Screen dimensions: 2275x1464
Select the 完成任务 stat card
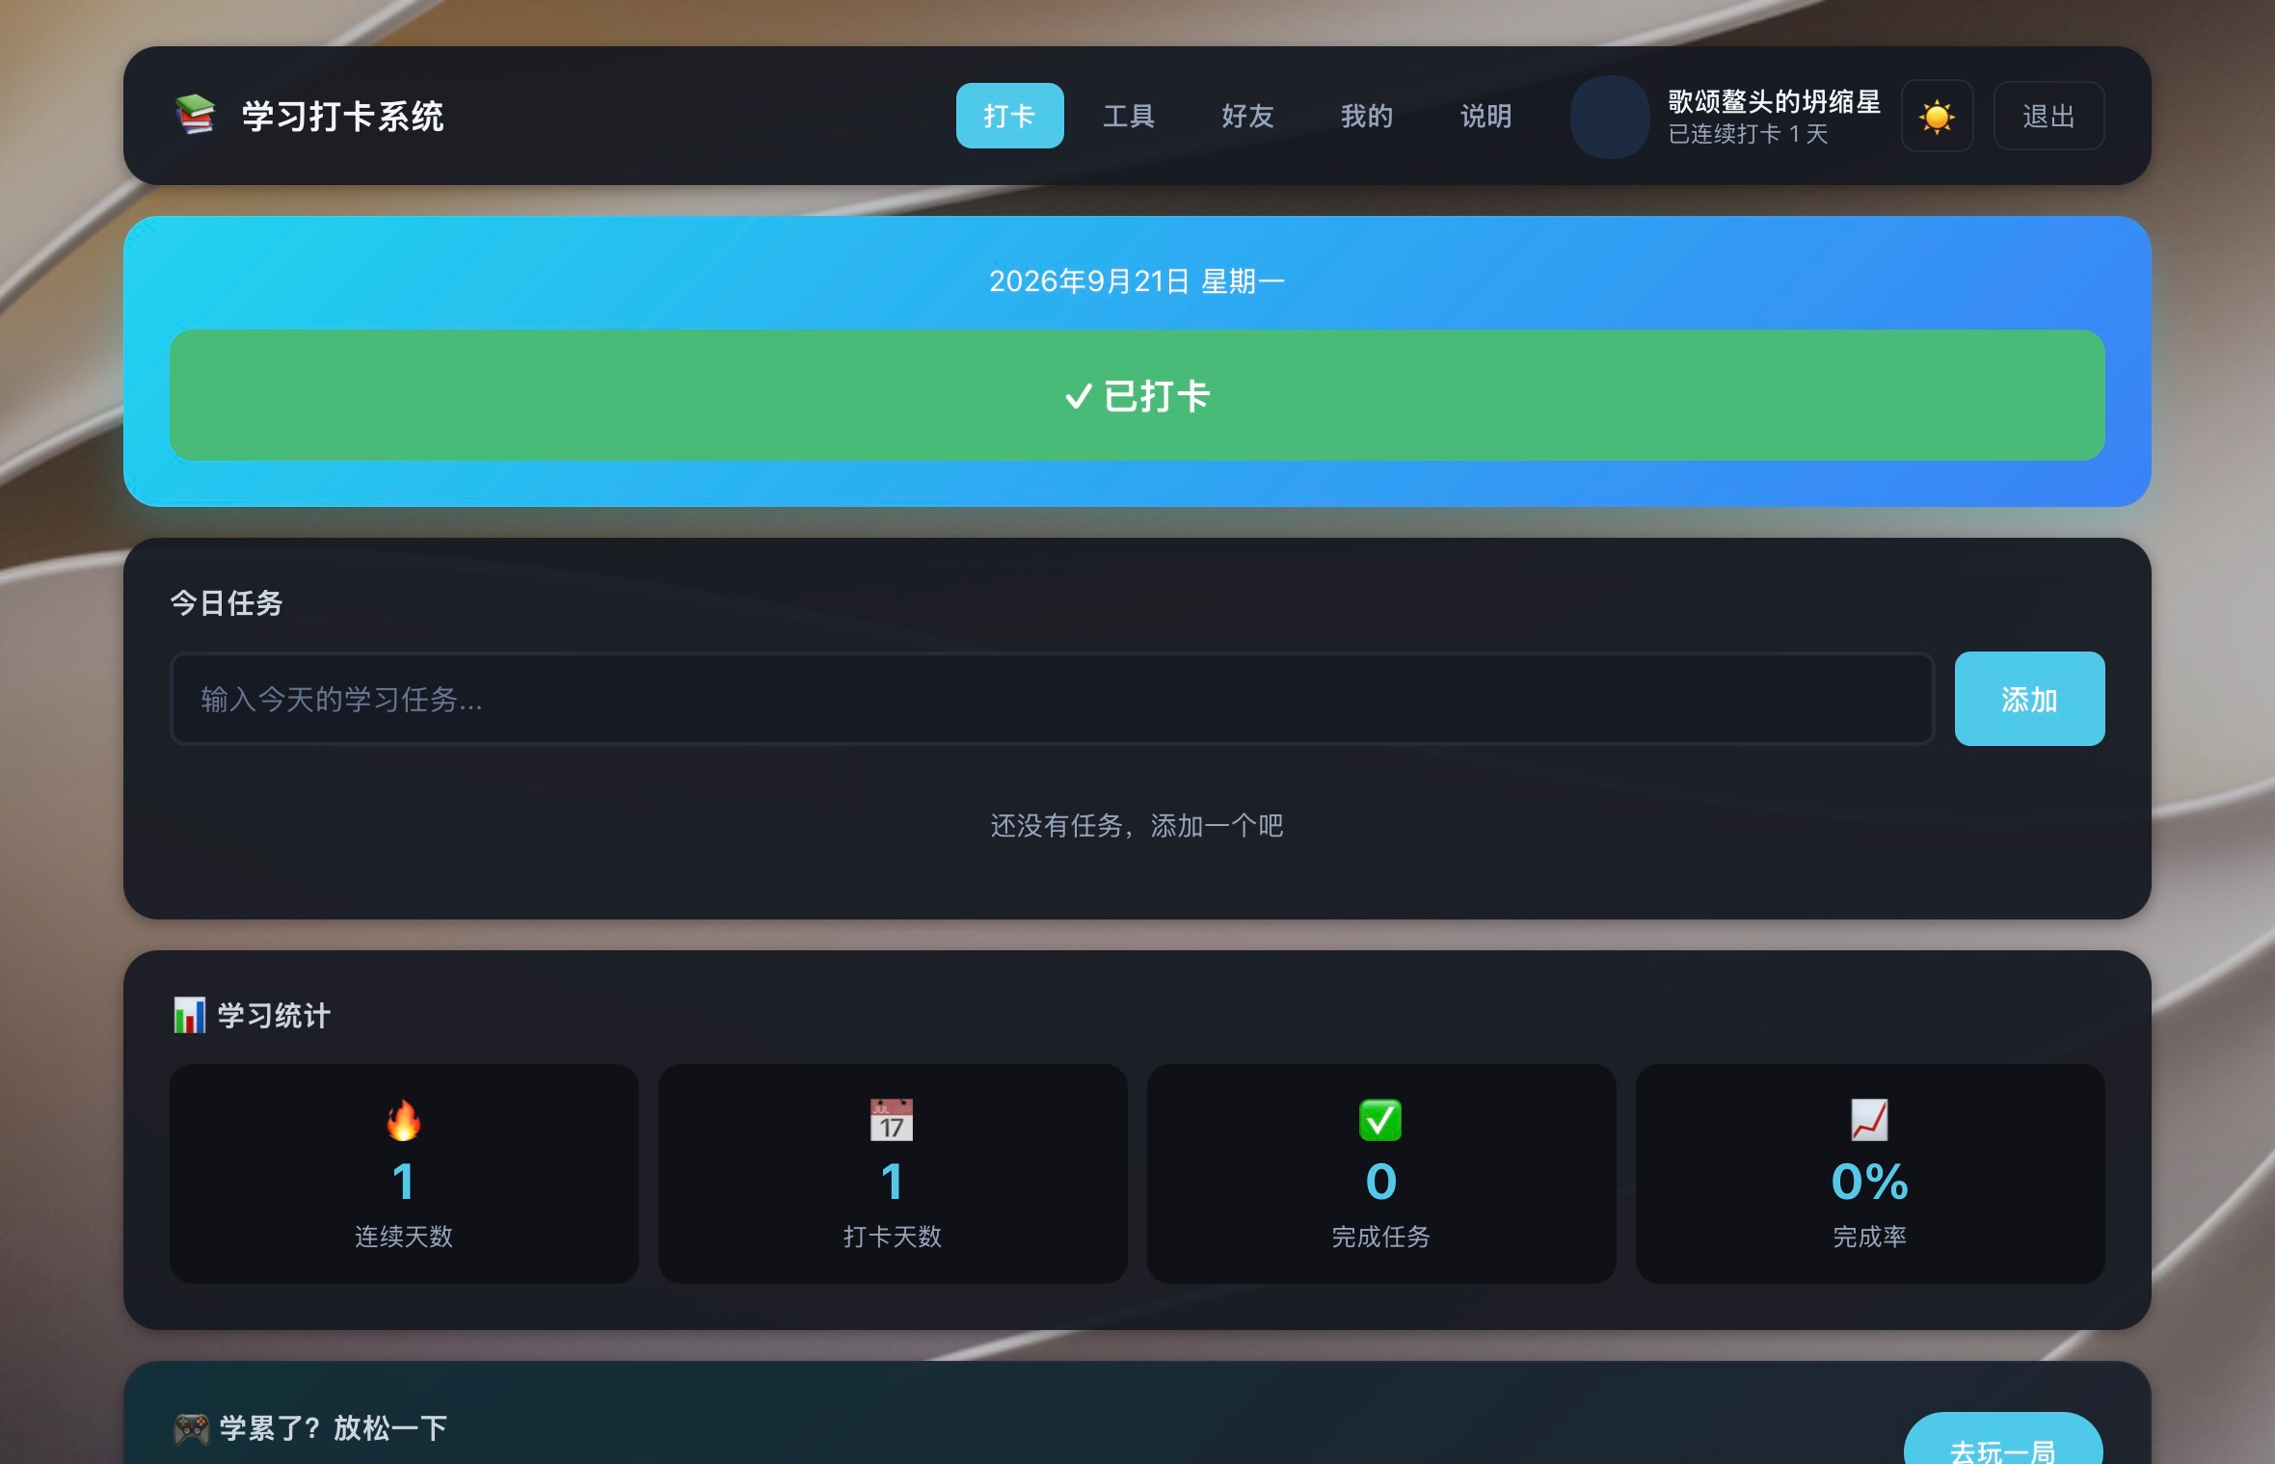[x=1381, y=1173]
